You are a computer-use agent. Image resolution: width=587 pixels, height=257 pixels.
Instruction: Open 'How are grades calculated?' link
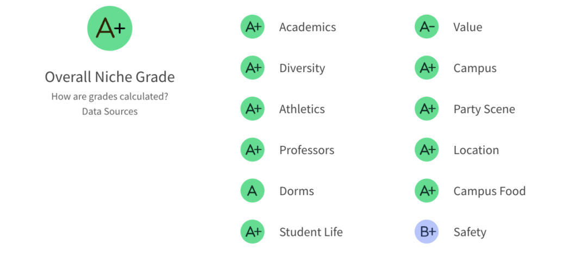click(x=110, y=97)
